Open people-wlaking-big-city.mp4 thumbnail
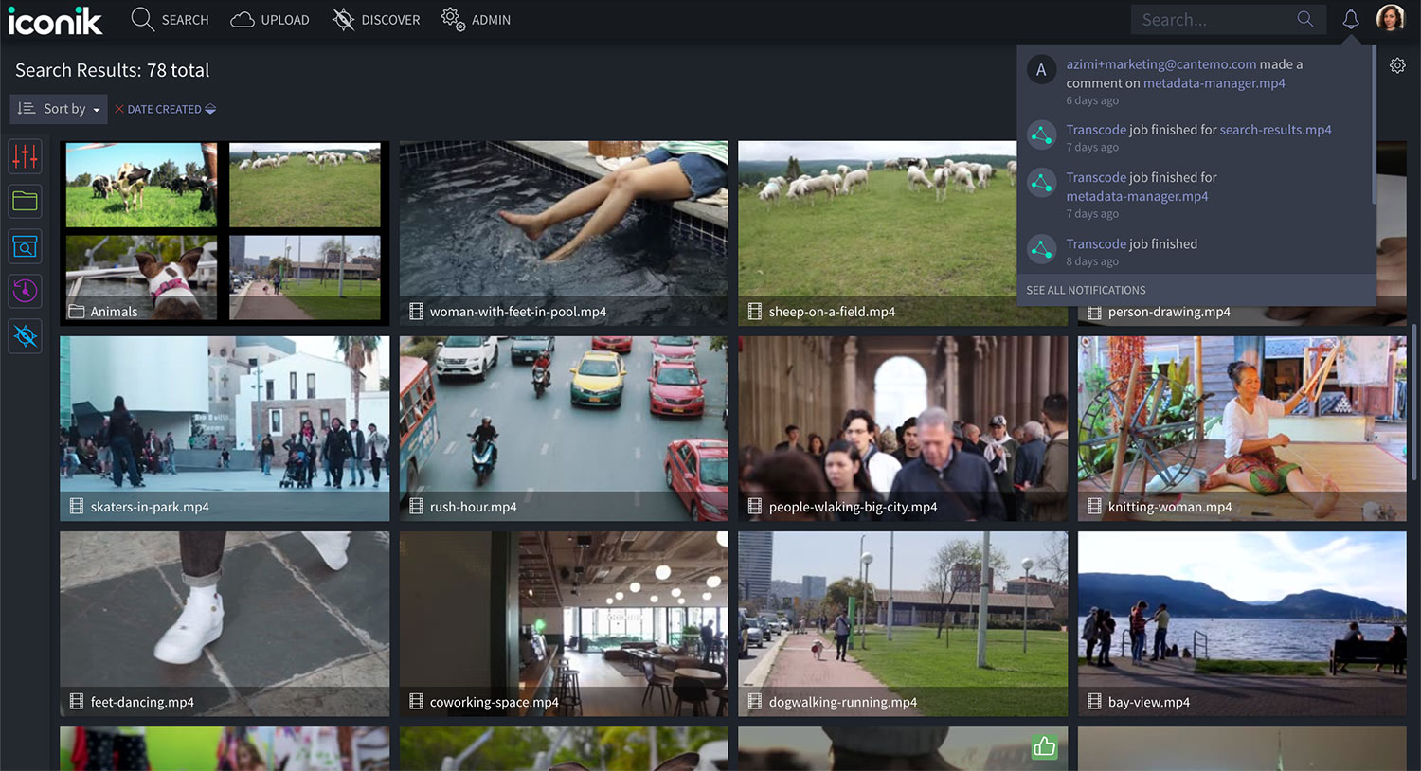 [903, 428]
